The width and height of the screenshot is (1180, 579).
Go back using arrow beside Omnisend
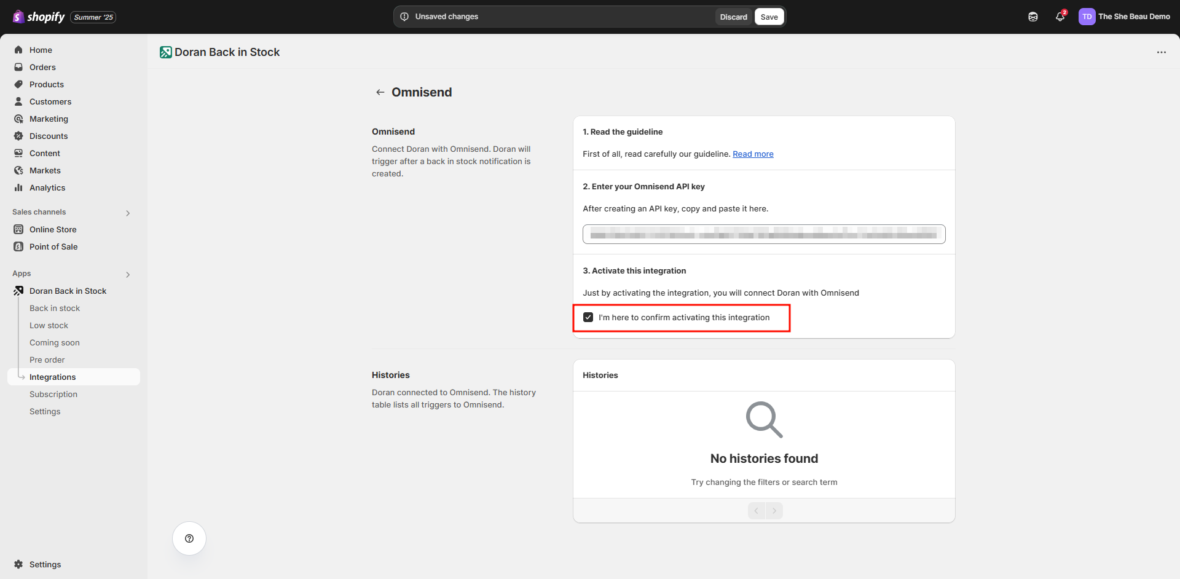[380, 92]
